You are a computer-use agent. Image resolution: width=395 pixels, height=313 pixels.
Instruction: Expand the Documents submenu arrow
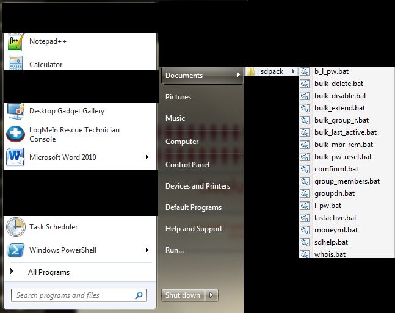[x=238, y=75]
